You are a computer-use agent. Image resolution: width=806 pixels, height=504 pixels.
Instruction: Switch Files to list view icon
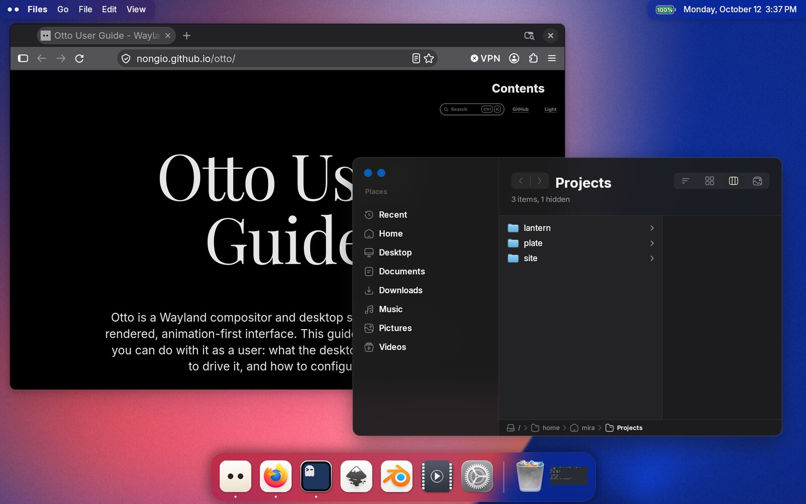coord(686,181)
